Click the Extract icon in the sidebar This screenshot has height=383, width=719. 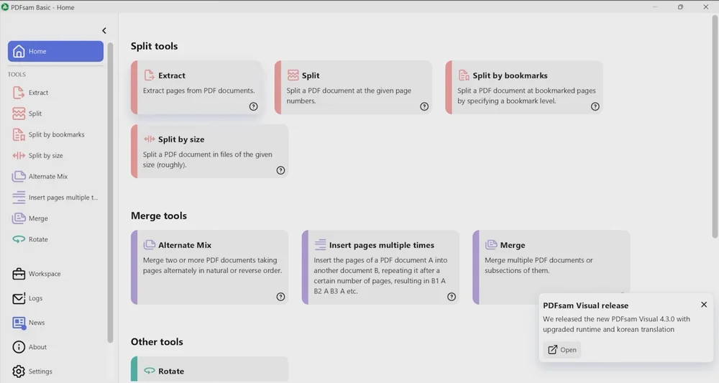(x=19, y=93)
